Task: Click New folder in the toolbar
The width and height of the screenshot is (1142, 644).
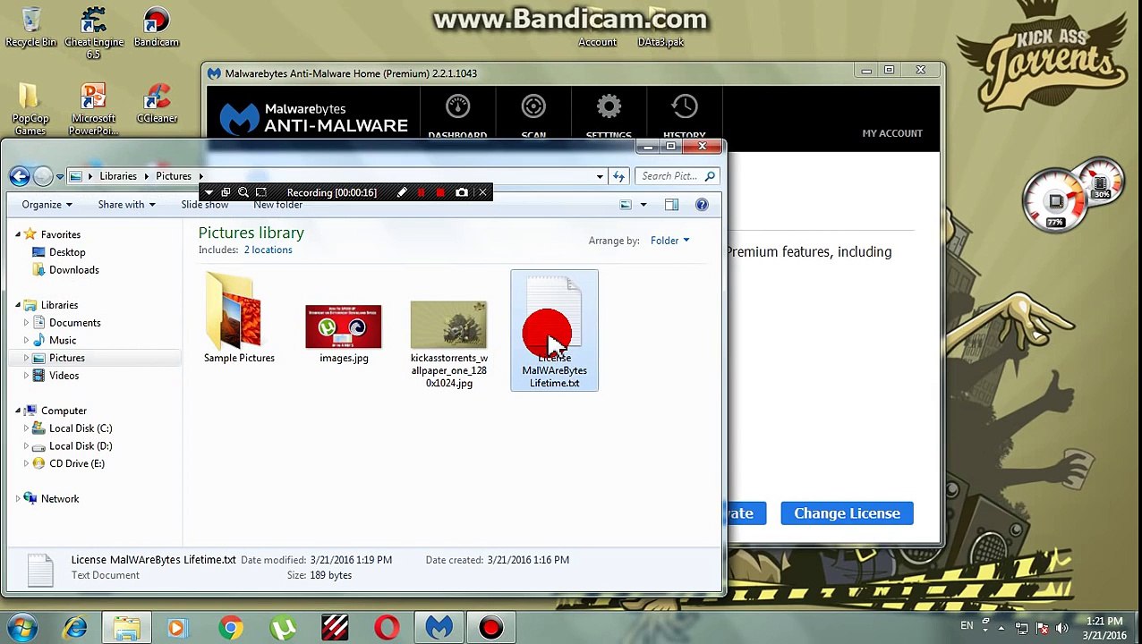Action: pyautogui.click(x=277, y=205)
